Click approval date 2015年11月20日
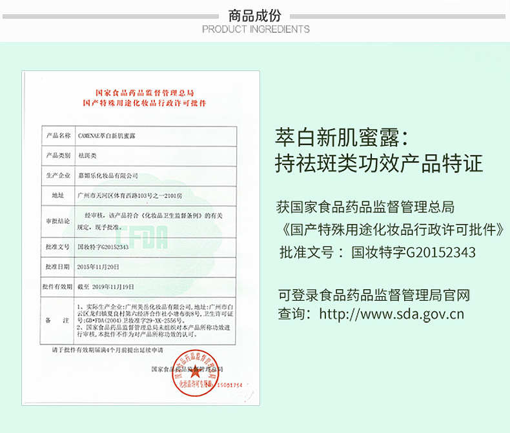This screenshot has height=433, width=510. pos(98,267)
